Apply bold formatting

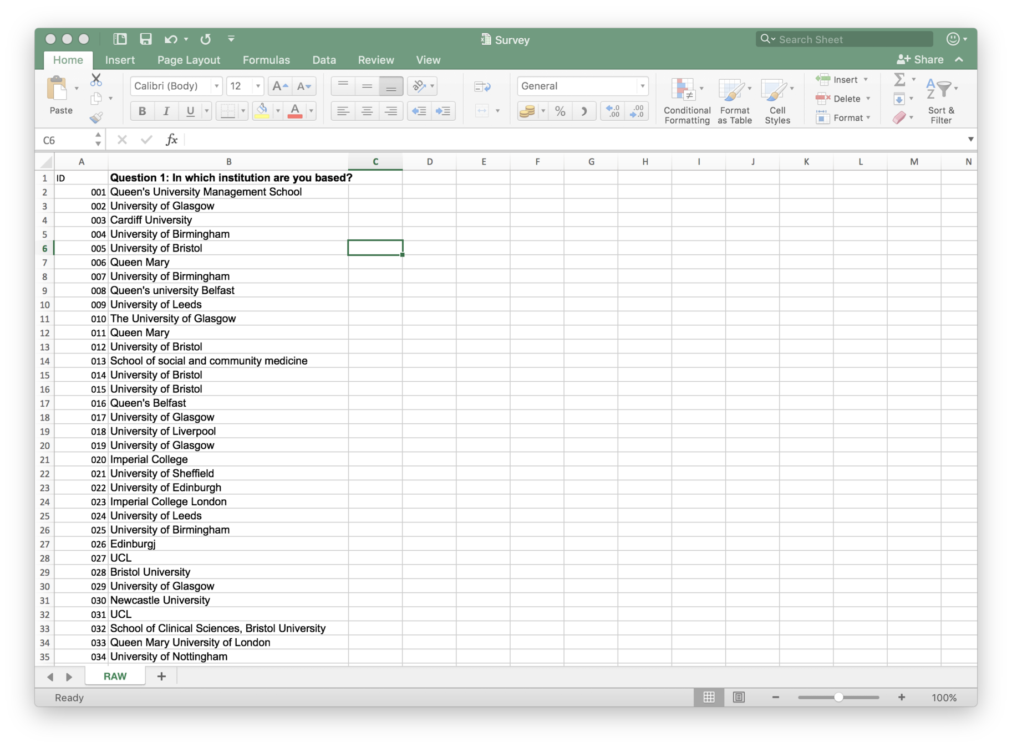click(x=141, y=111)
